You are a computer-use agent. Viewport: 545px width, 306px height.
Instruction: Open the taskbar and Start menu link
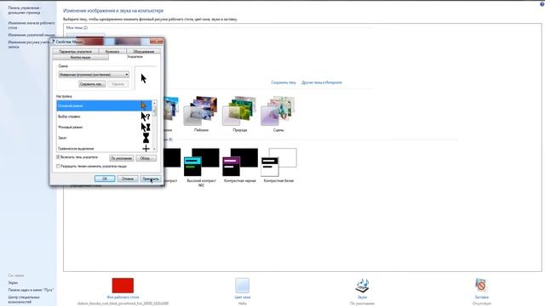coord(31,290)
